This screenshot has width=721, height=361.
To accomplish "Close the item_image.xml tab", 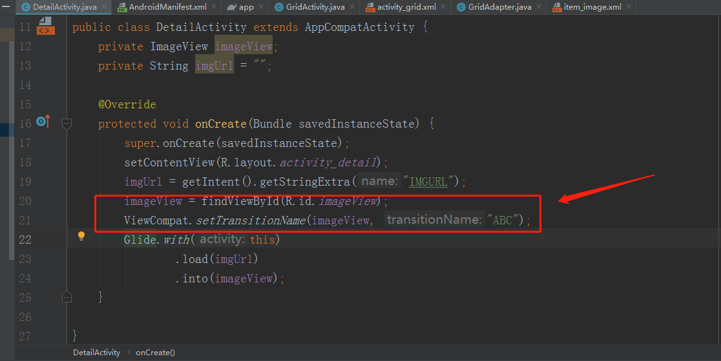I will [629, 7].
